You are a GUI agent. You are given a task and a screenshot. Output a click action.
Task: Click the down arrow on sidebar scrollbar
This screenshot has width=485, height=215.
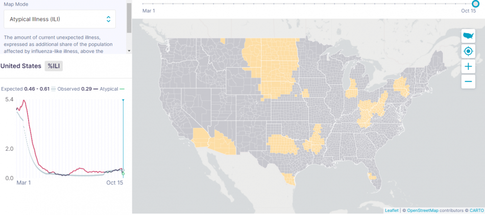(129, 50)
